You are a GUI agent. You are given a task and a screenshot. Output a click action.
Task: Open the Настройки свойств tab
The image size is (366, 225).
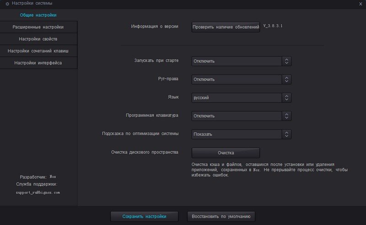pos(38,39)
